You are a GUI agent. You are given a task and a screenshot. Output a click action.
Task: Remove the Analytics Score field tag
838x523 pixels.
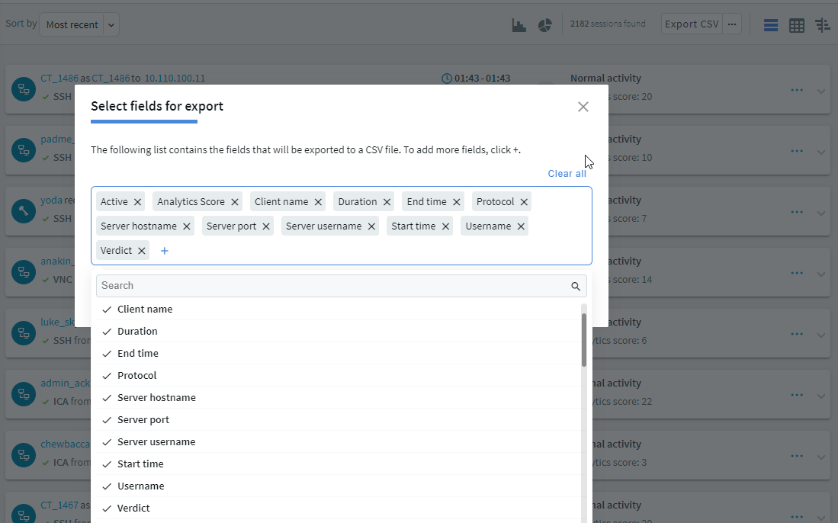point(235,202)
